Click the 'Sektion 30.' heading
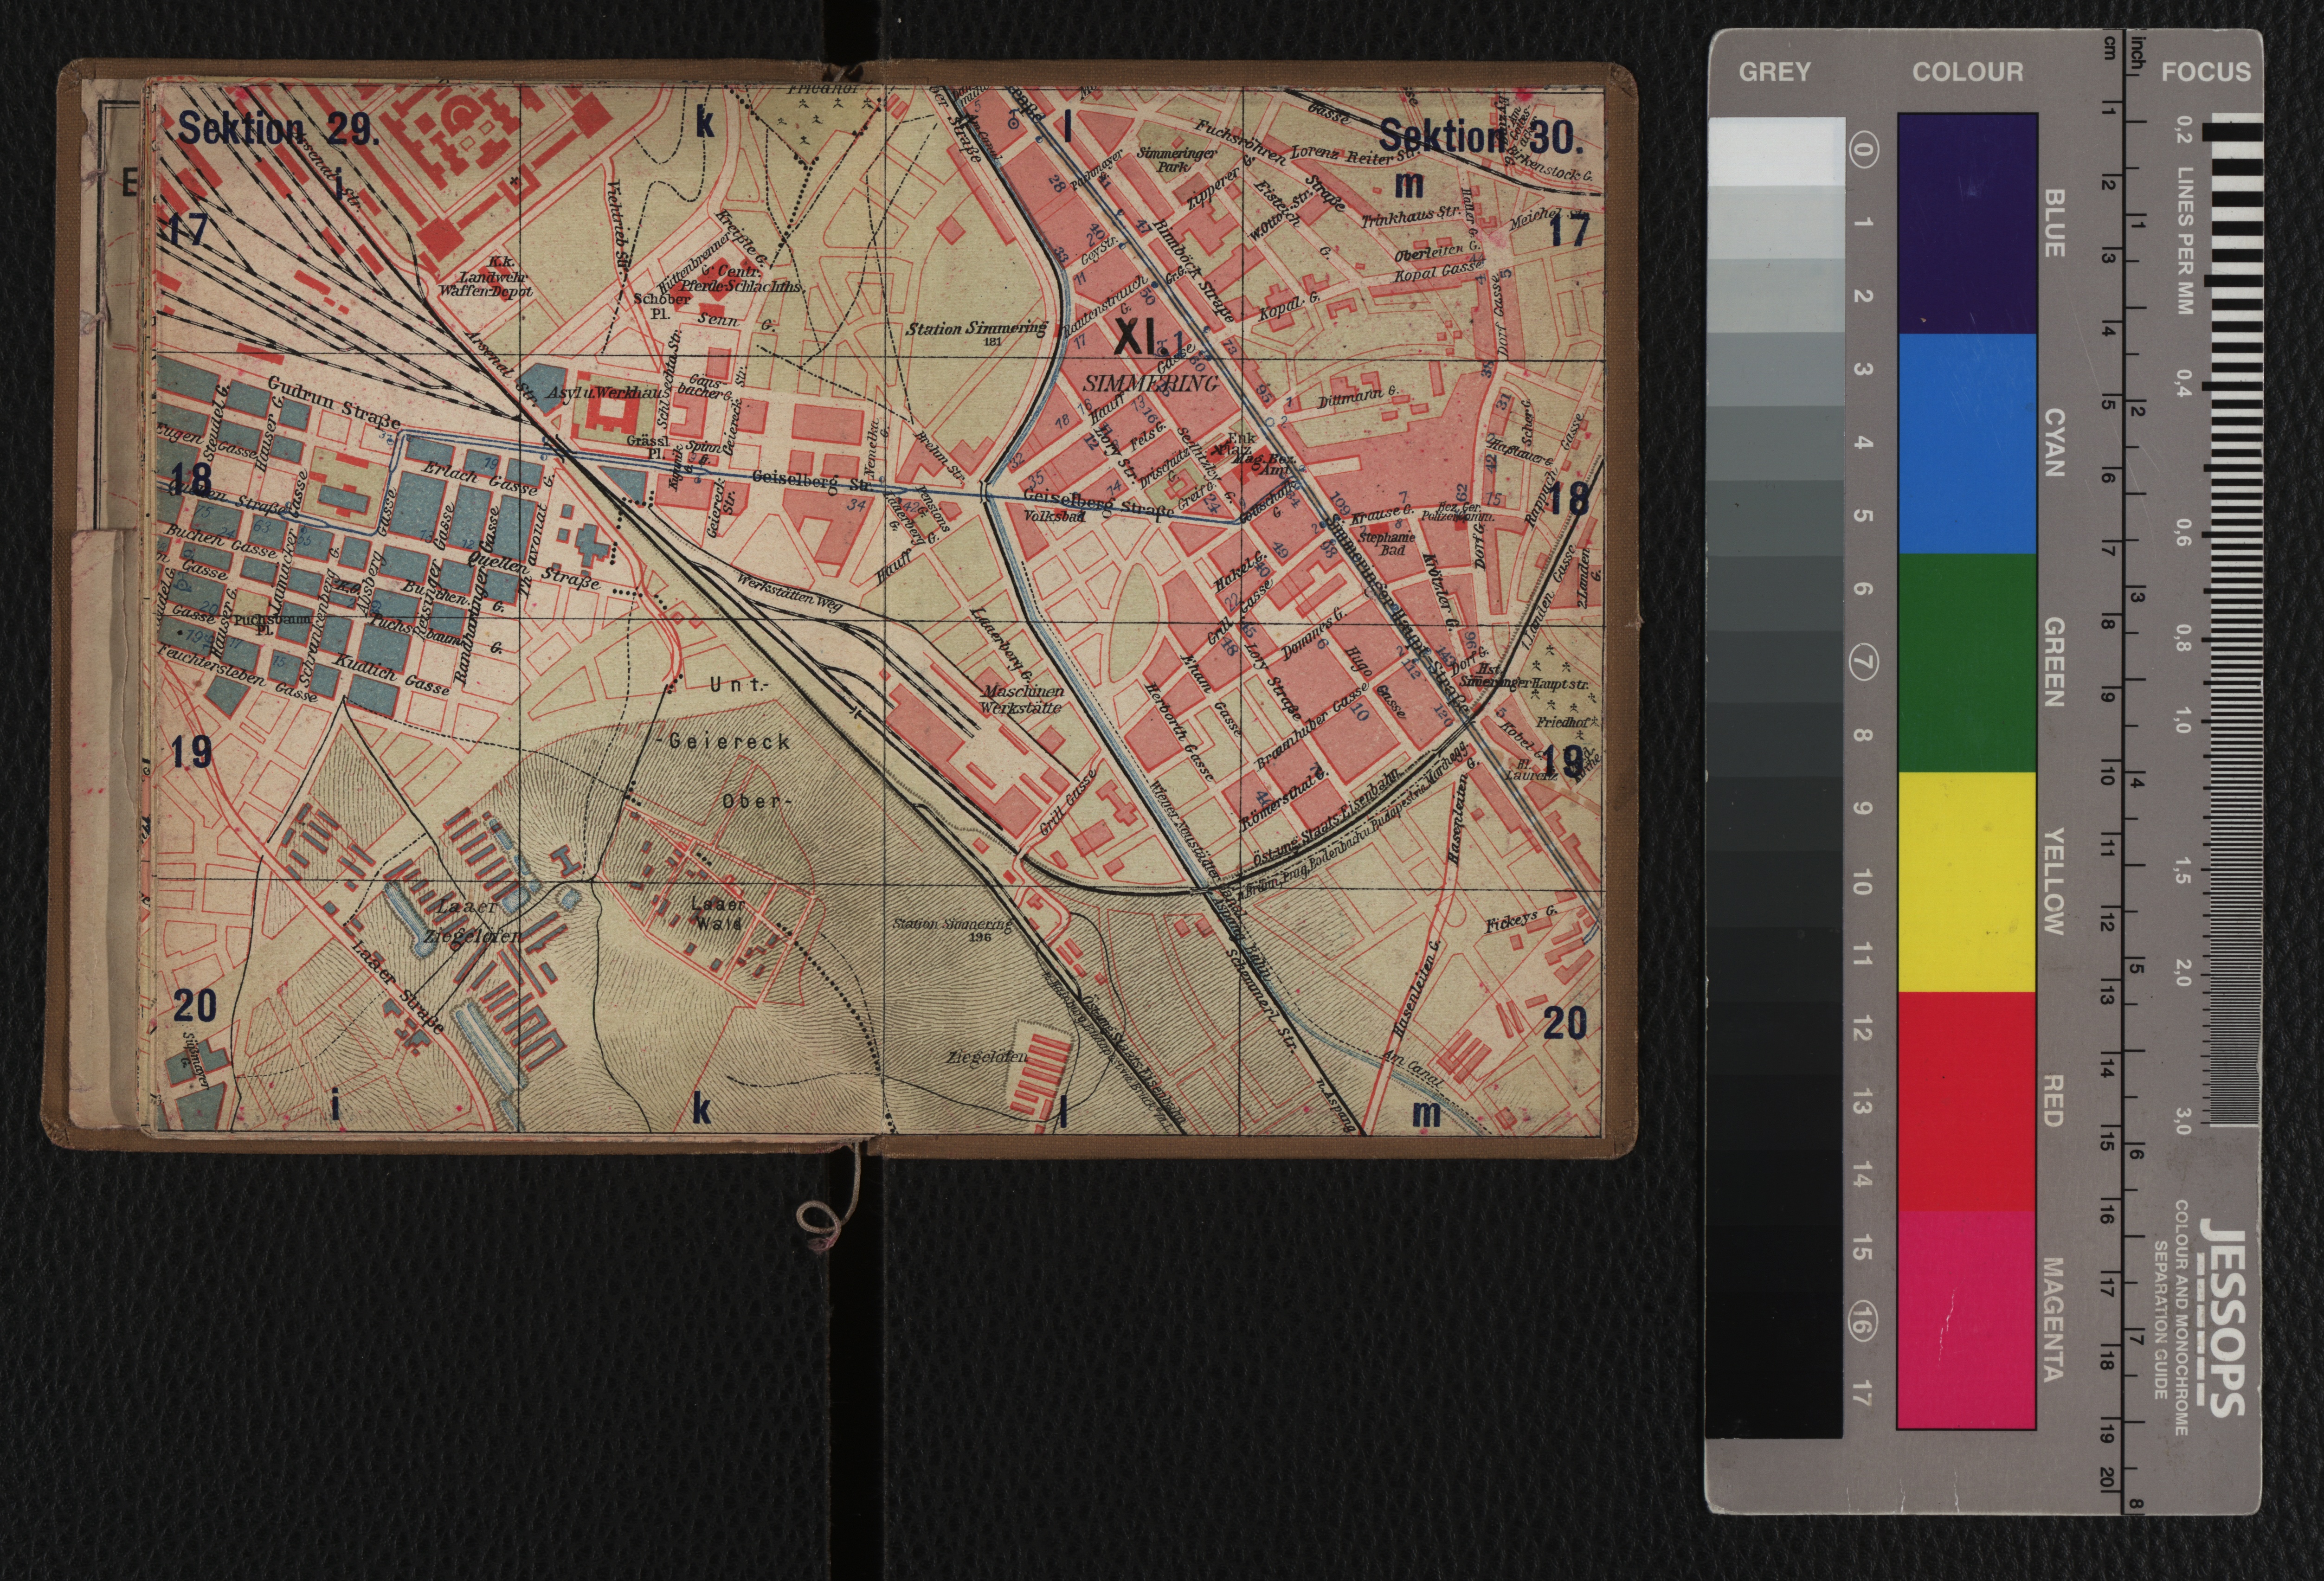The width and height of the screenshot is (2324, 1581). [1480, 137]
